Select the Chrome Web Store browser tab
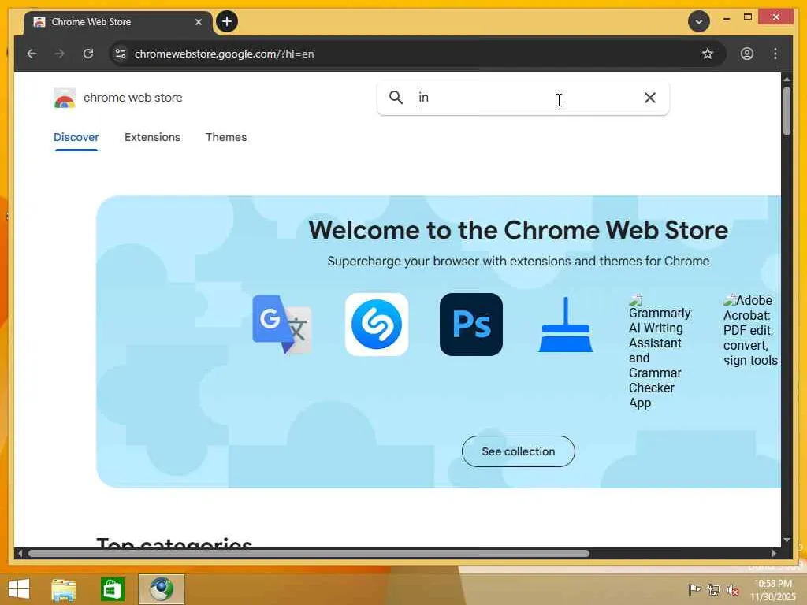This screenshot has width=807, height=605. point(118,22)
